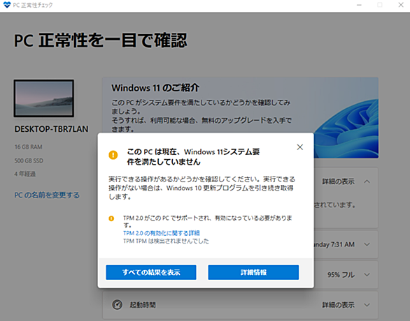Click the PC Health Check heart icon
The width and height of the screenshot is (410, 321).
(7, 5)
